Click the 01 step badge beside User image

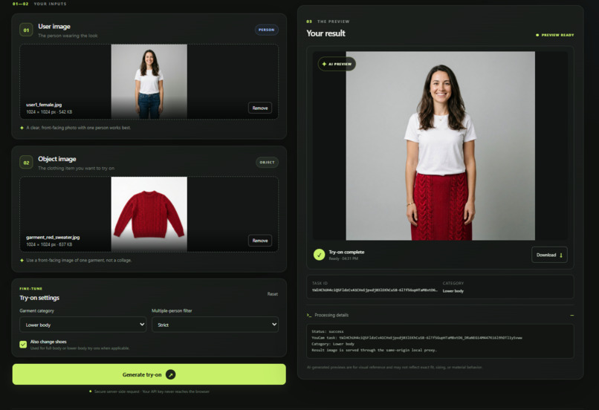coord(26,30)
